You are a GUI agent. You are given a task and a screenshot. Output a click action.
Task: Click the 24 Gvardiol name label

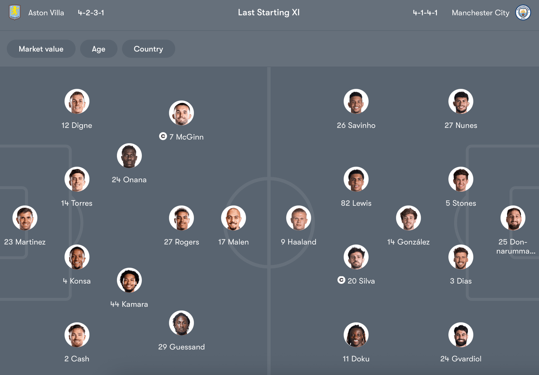pyautogui.click(x=461, y=359)
